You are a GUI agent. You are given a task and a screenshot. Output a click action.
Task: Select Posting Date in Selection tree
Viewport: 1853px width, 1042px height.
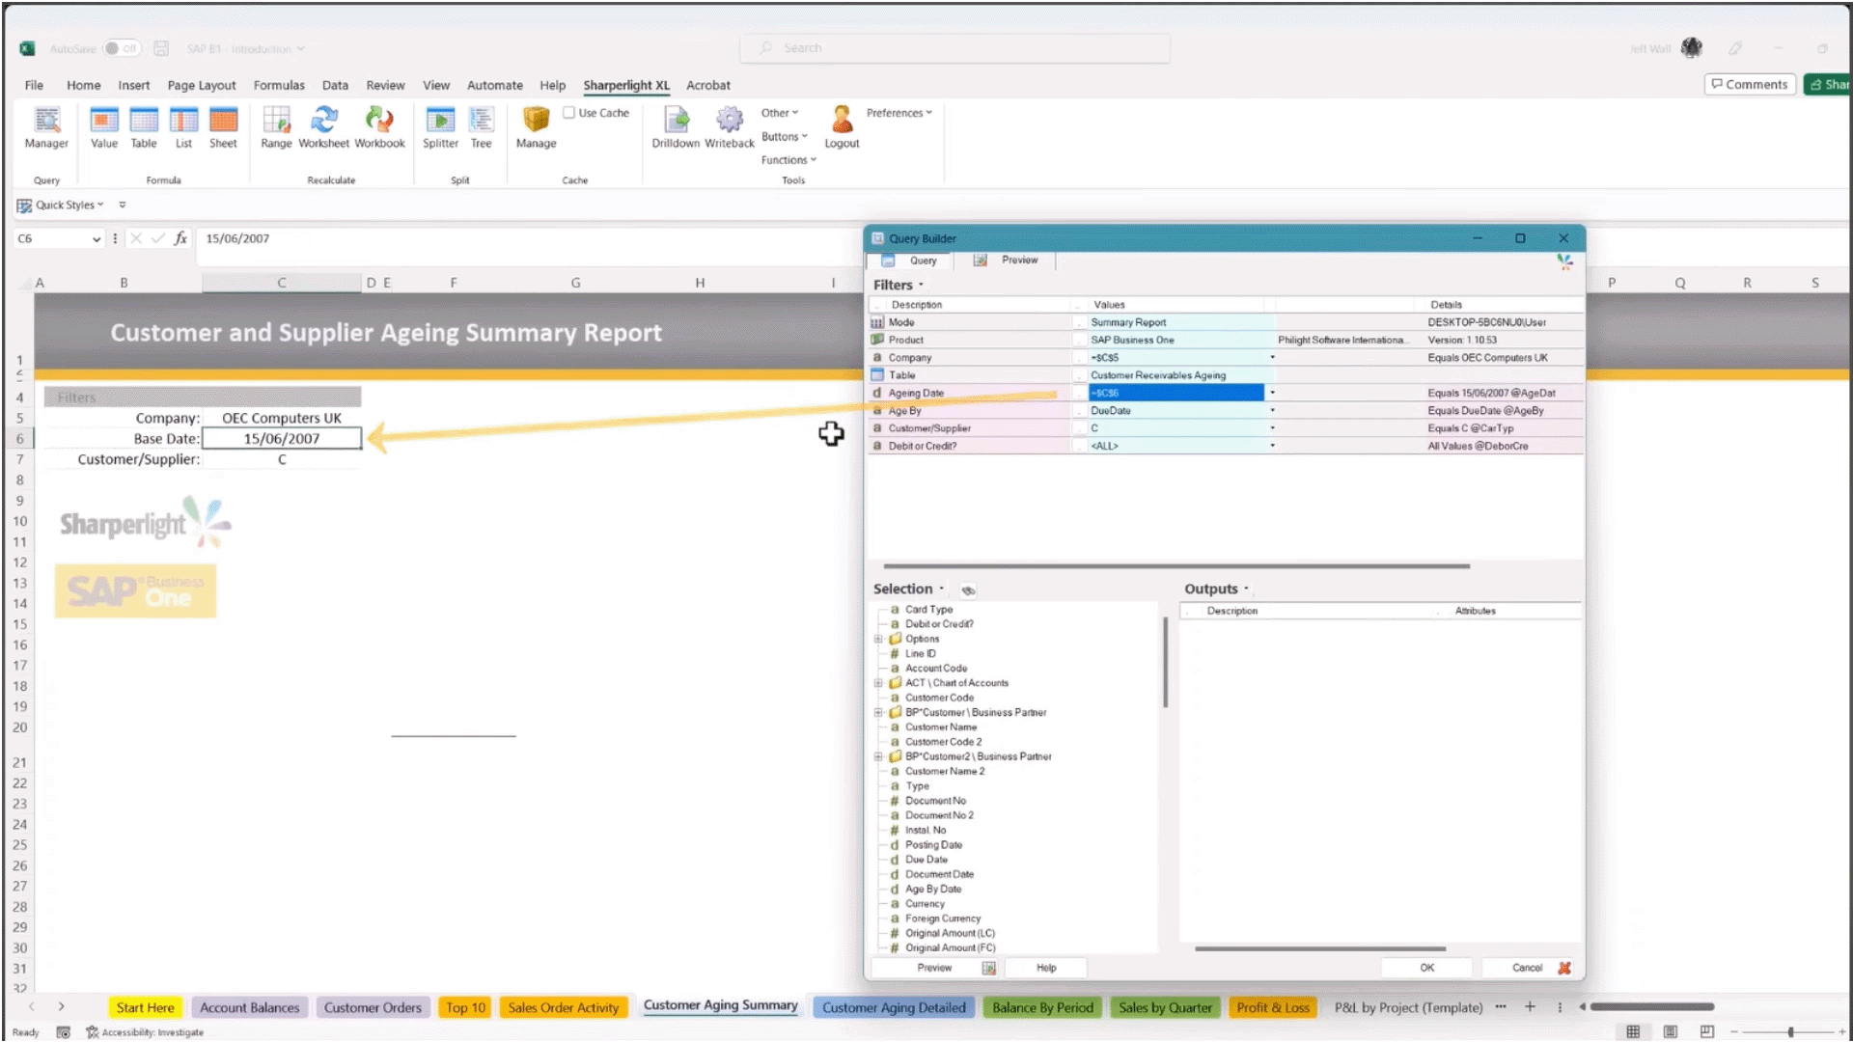[933, 845]
